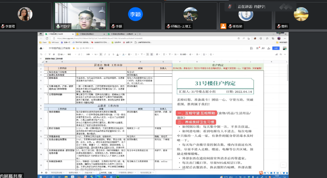Click the redo arrow in the toolbar
The width and height of the screenshot is (327, 178).
coord(45,55)
